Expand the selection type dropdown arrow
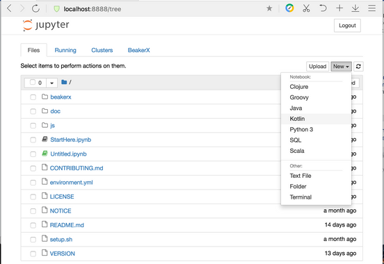 [x=51, y=83]
